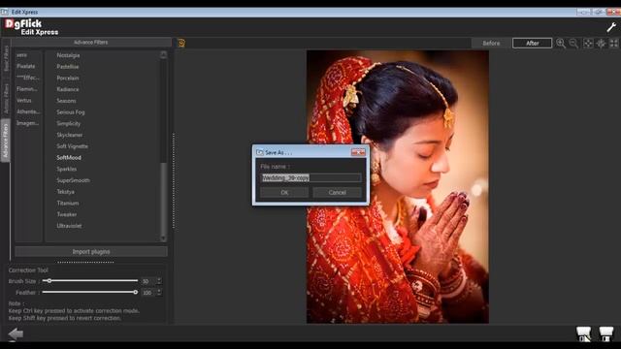621x349 pixels.
Task: Select the Flamin... plugin category
Action: [x=27, y=89]
